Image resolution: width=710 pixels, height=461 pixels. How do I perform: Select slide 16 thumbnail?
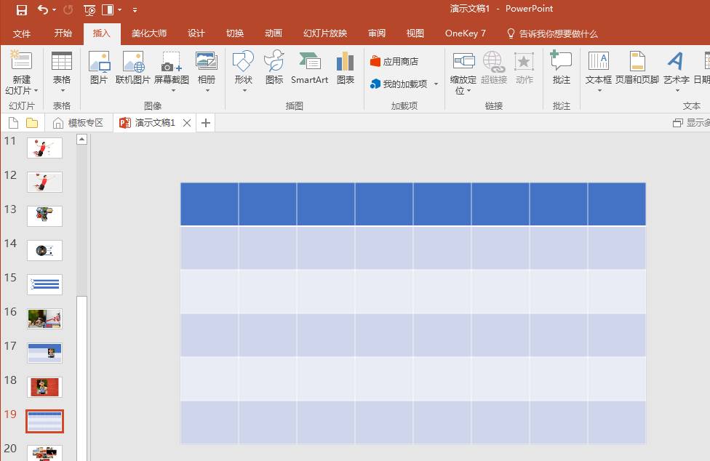coord(45,318)
